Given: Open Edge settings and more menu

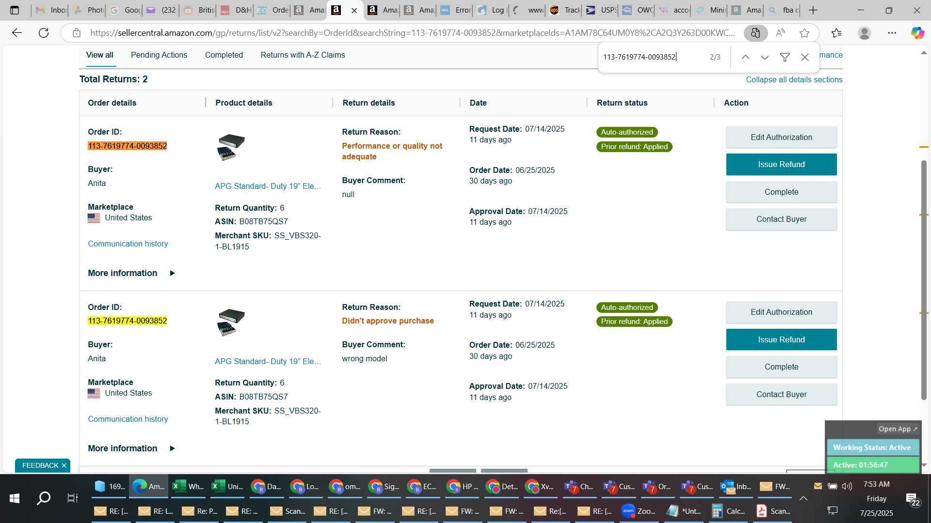Looking at the screenshot, I should pyautogui.click(x=892, y=33).
